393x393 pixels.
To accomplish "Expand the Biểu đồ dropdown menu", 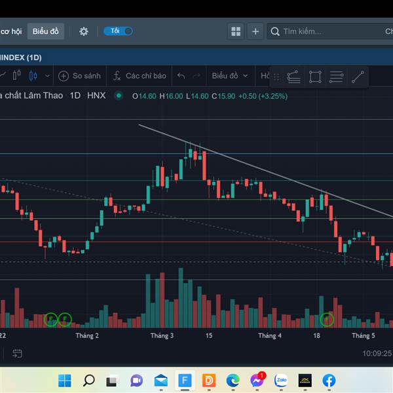I will (x=230, y=76).
